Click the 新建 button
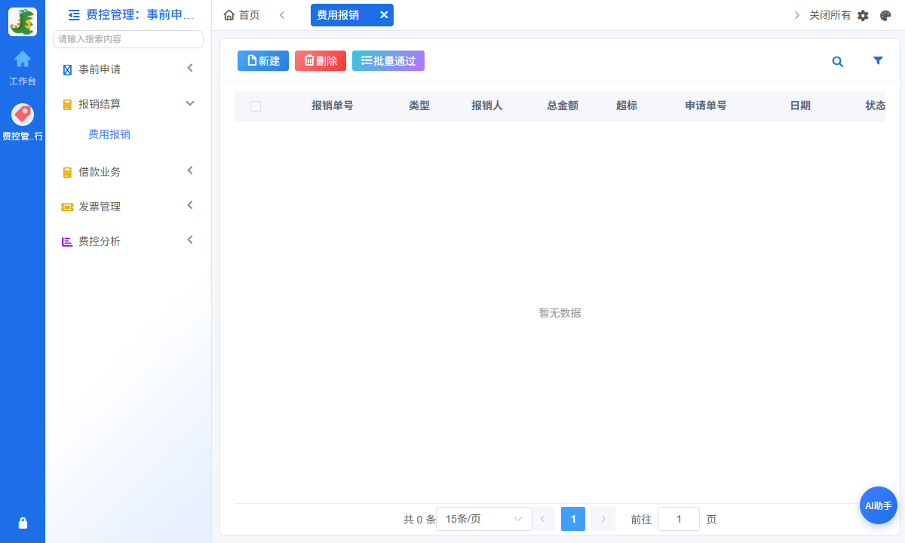 [263, 61]
